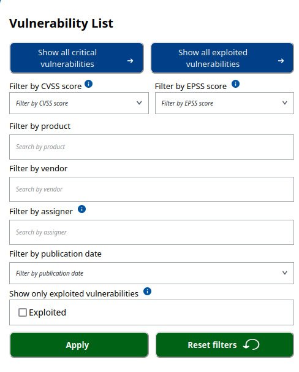Open info tooltip next to Filter by assigner
This screenshot has height=372, width=299.
(81, 209)
